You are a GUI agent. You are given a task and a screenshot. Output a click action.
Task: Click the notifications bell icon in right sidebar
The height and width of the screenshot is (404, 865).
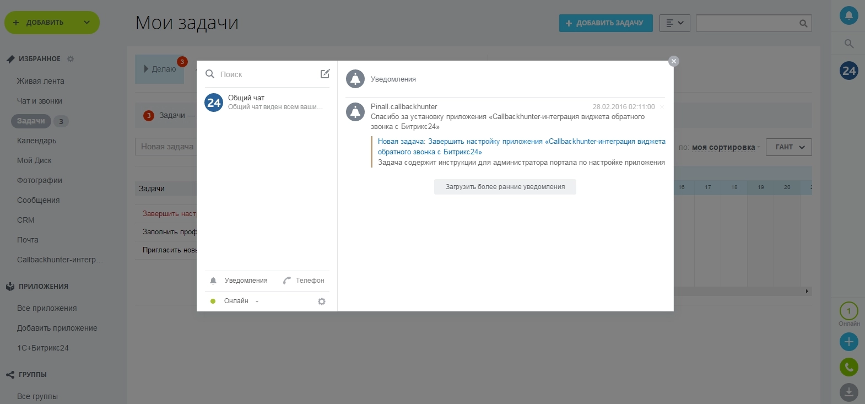848,15
